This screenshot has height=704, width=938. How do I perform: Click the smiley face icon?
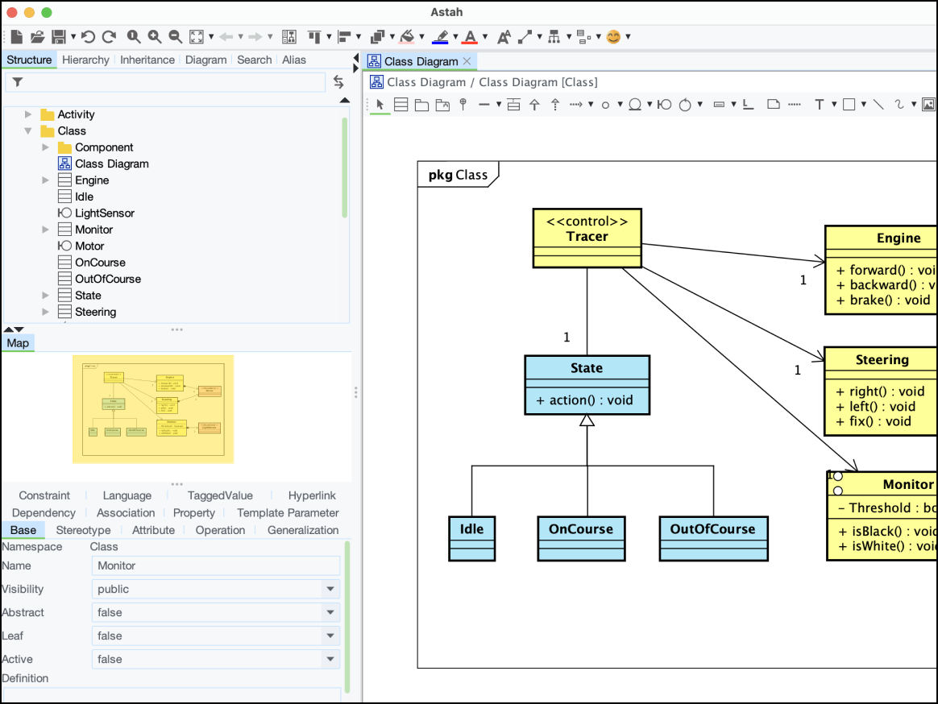613,37
